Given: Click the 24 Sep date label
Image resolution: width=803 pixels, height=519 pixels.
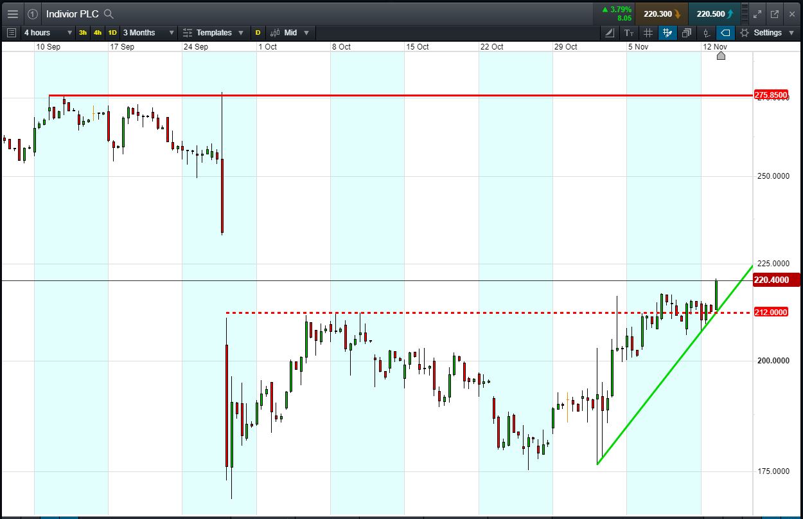Looking at the screenshot, I should pyautogui.click(x=196, y=47).
